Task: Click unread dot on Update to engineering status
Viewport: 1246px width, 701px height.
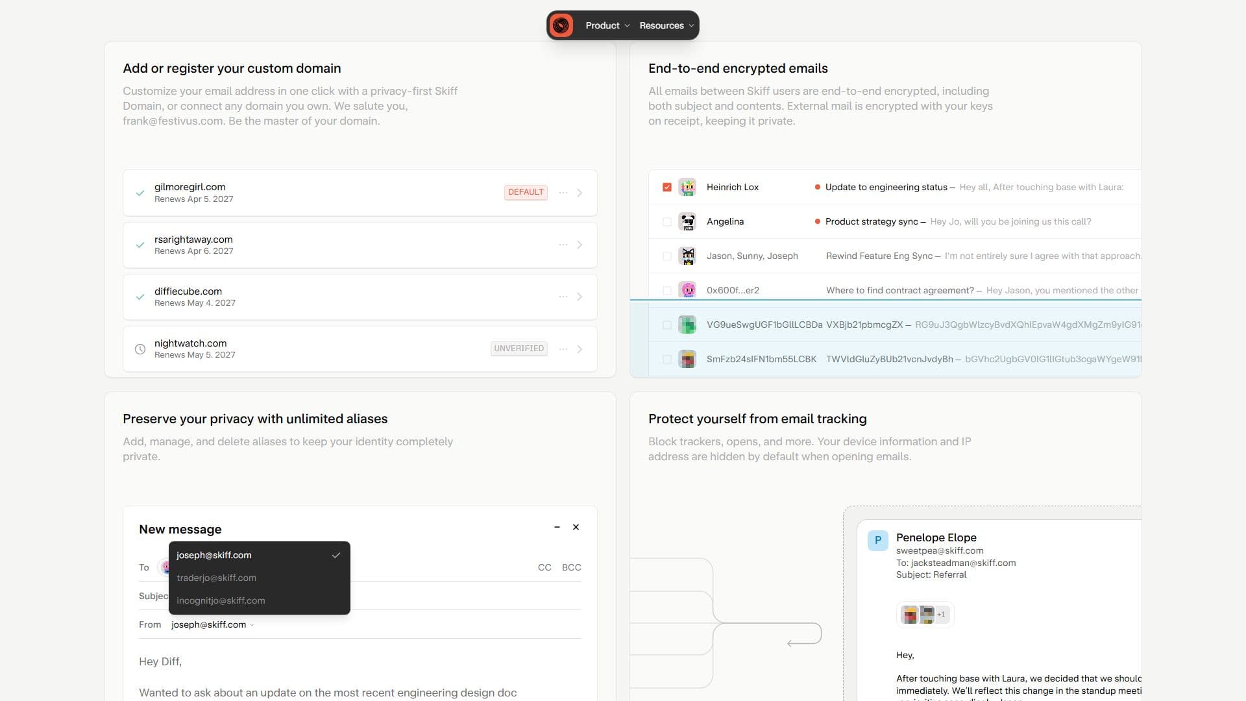Action: 817,187
